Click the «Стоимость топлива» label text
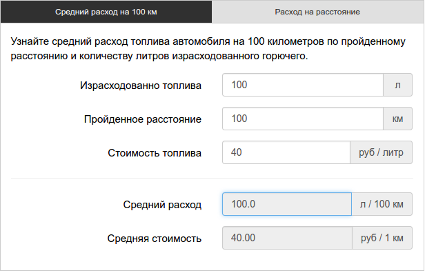 point(155,153)
